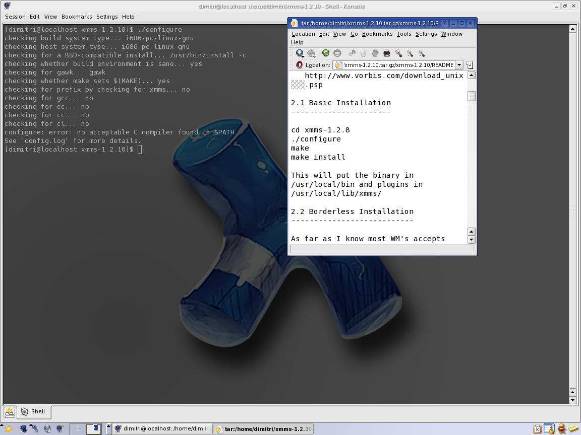This screenshot has height=435, width=581.
Task: Click the "2.1 Basic Installation" heading
Action: pyautogui.click(x=341, y=103)
